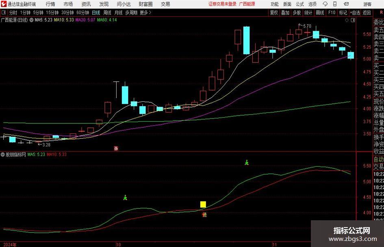The image size is (384, 247).
Task: Switch to the 30分钟 period
Action: point(67,13)
